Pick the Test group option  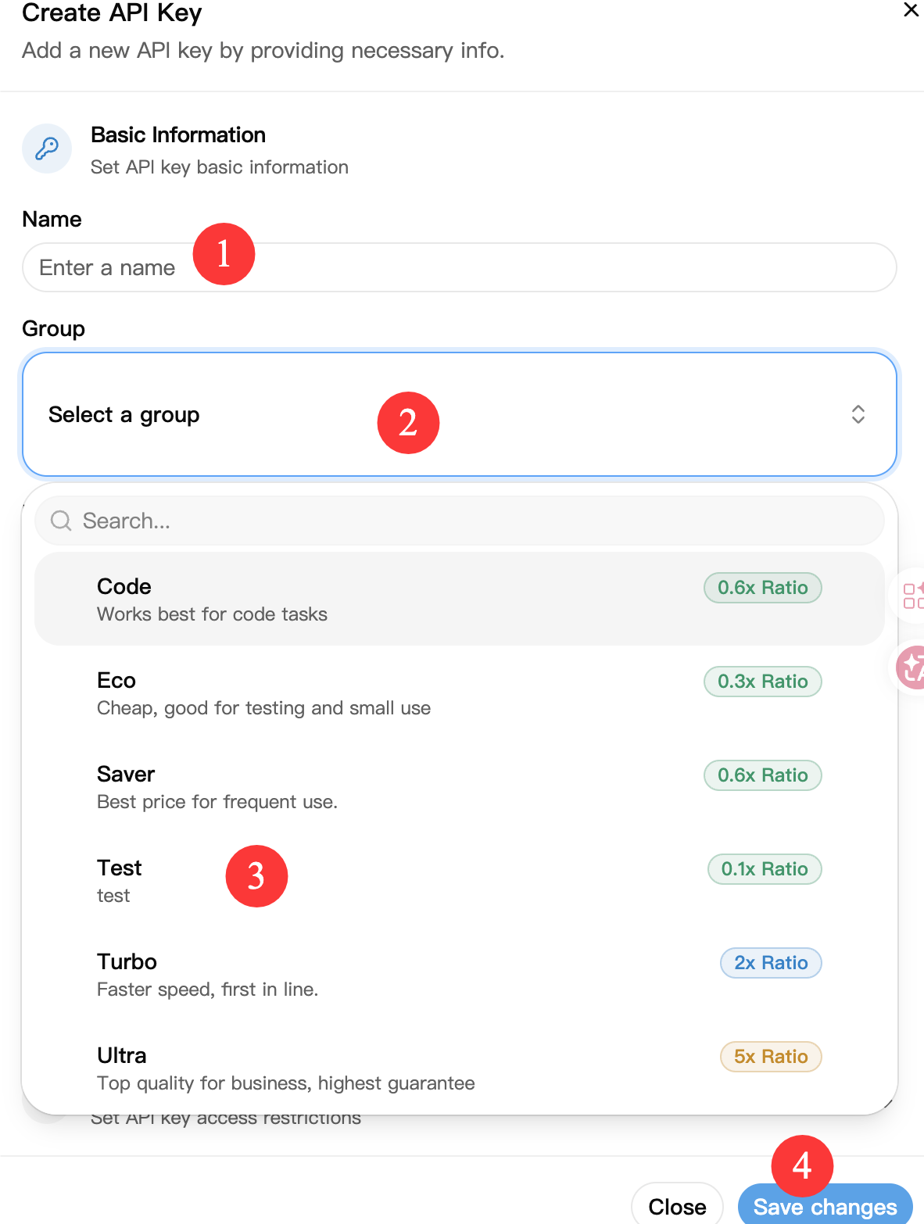click(460, 881)
